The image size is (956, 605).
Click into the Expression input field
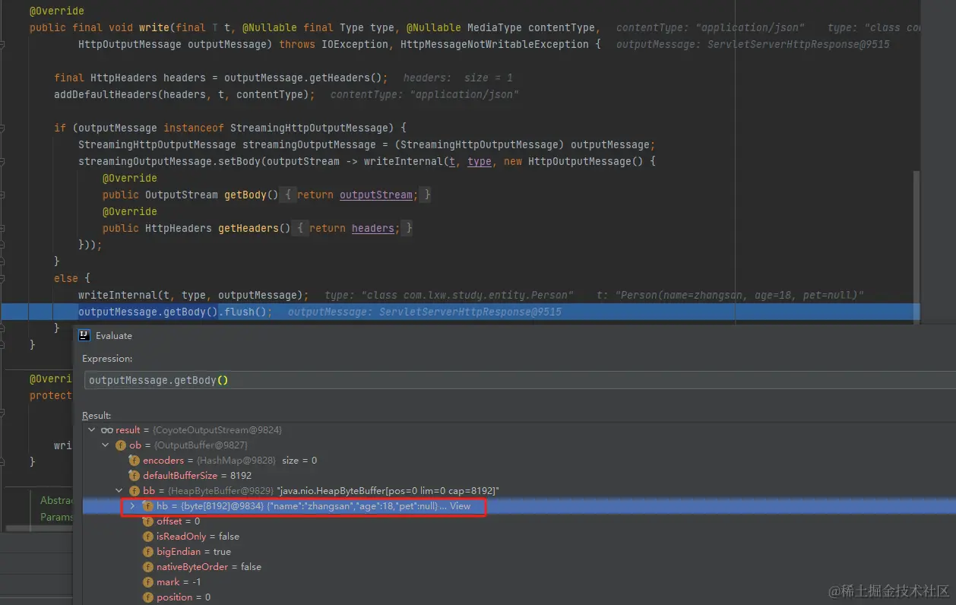[x=519, y=380]
